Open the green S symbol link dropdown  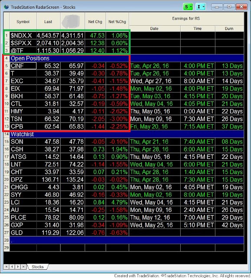[x=188, y=7]
